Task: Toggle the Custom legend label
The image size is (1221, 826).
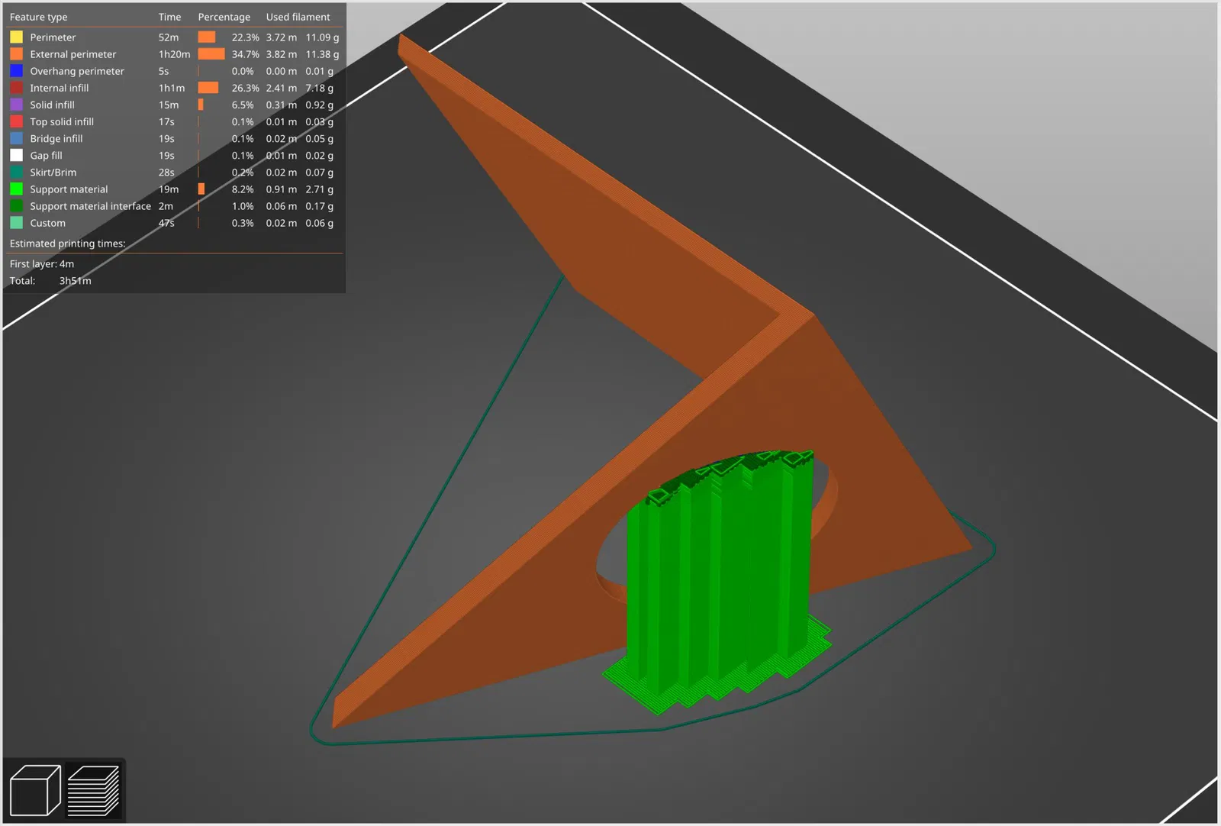Action: pyautogui.click(x=48, y=223)
